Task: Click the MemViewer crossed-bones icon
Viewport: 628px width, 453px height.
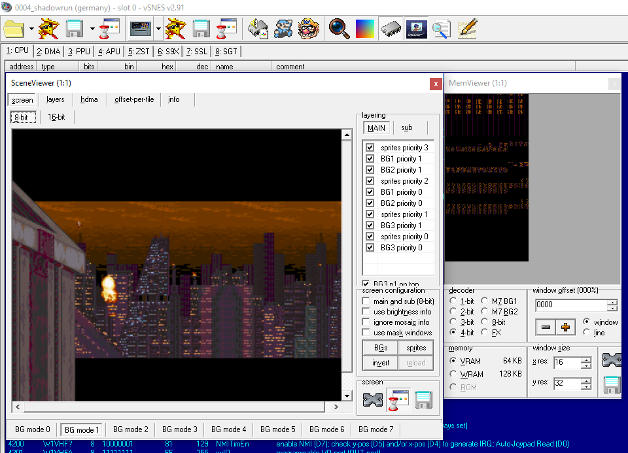Action: point(612,360)
